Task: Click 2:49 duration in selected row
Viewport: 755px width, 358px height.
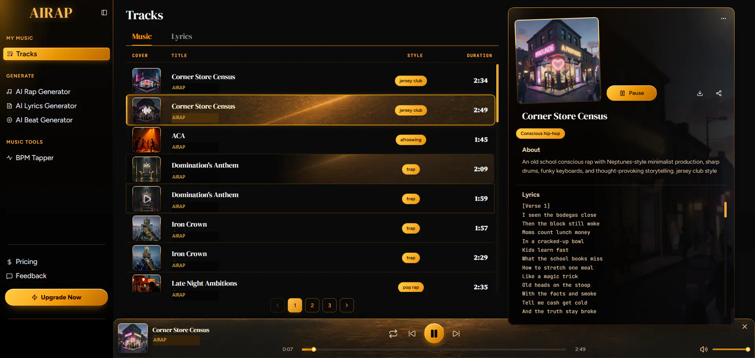Action: 481,110
